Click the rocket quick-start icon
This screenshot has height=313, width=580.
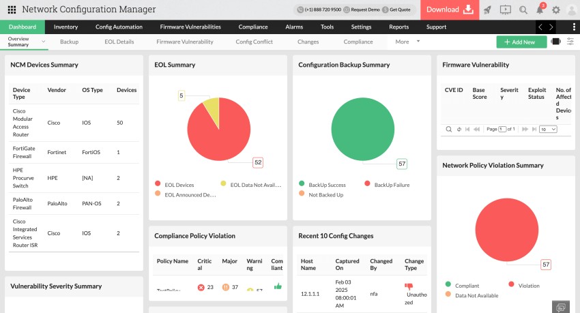pyautogui.click(x=487, y=10)
